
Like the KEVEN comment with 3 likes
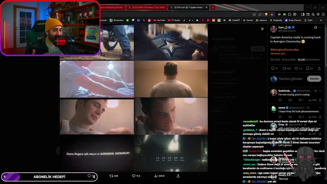coord(301,117)
